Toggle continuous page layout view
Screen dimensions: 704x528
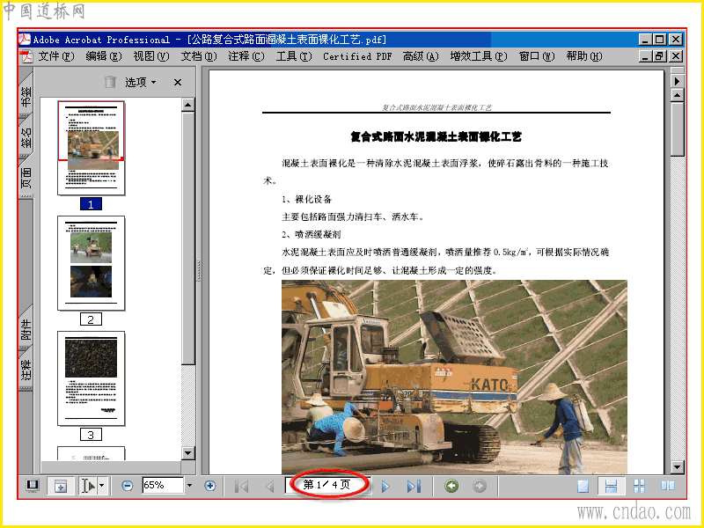[611, 487]
